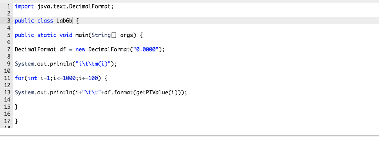Click line number 11 in gutter
This screenshot has height=144, width=379.
(7, 78)
